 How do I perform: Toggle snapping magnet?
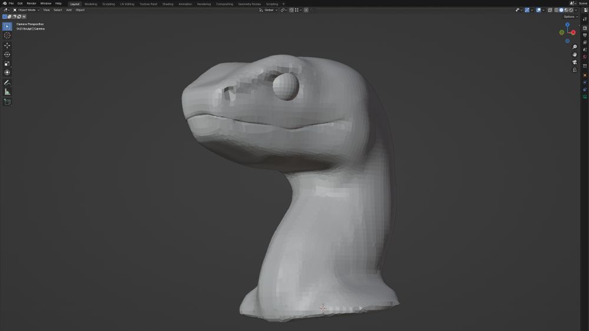(291, 10)
